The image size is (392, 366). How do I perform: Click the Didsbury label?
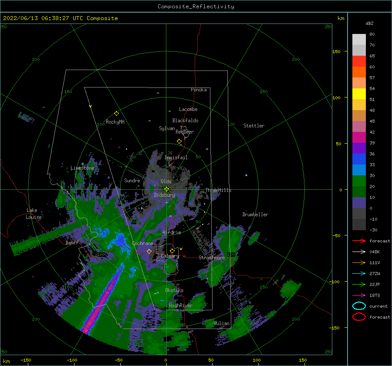pos(165,195)
